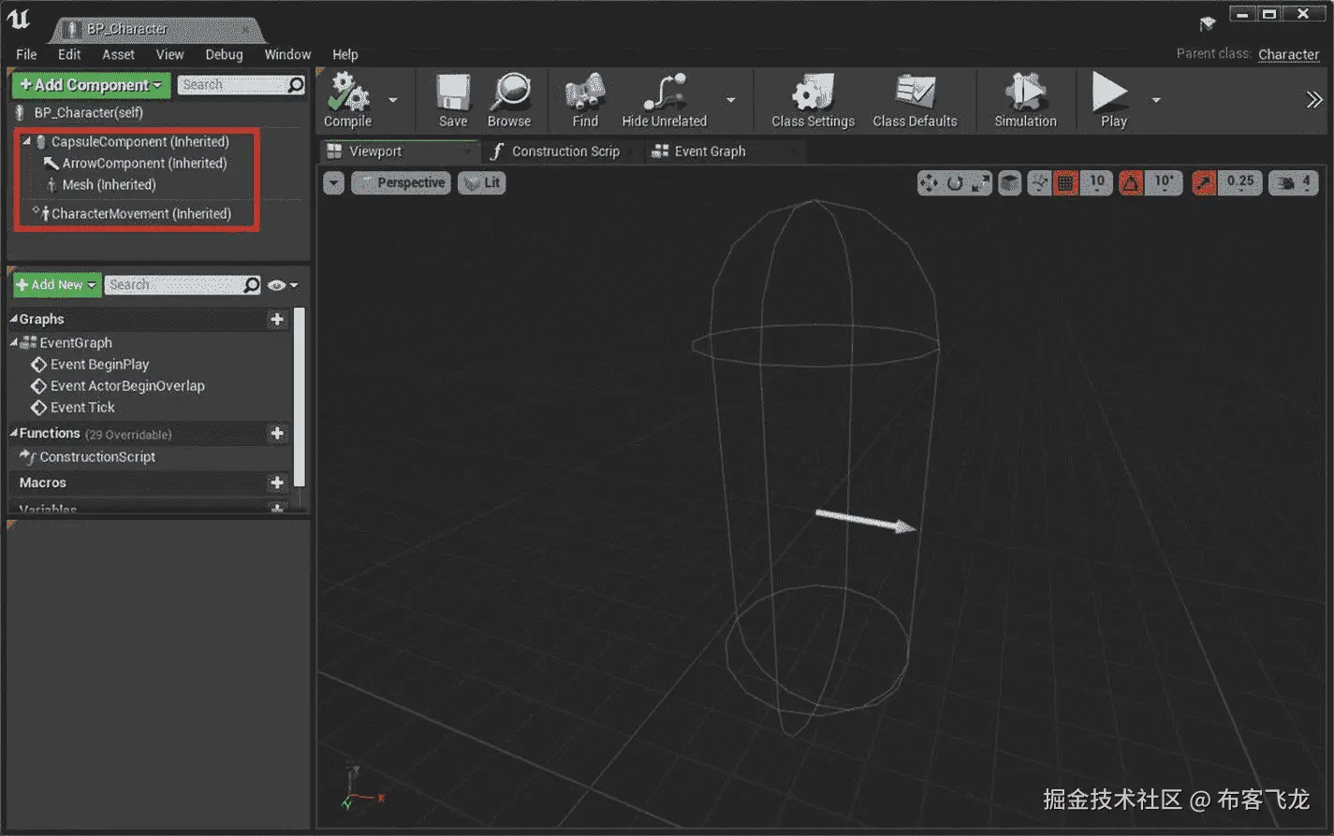1334x836 pixels.
Task: Collapse the EventGraph tree node
Action: [x=14, y=343]
